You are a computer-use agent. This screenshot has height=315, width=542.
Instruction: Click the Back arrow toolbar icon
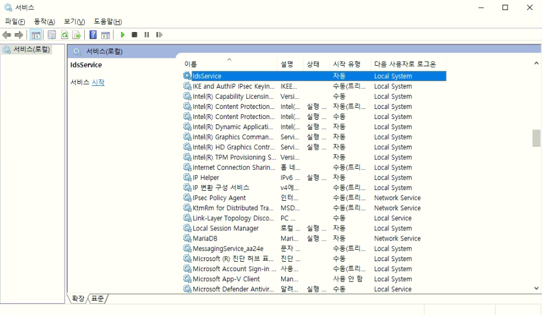click(7, 35)
